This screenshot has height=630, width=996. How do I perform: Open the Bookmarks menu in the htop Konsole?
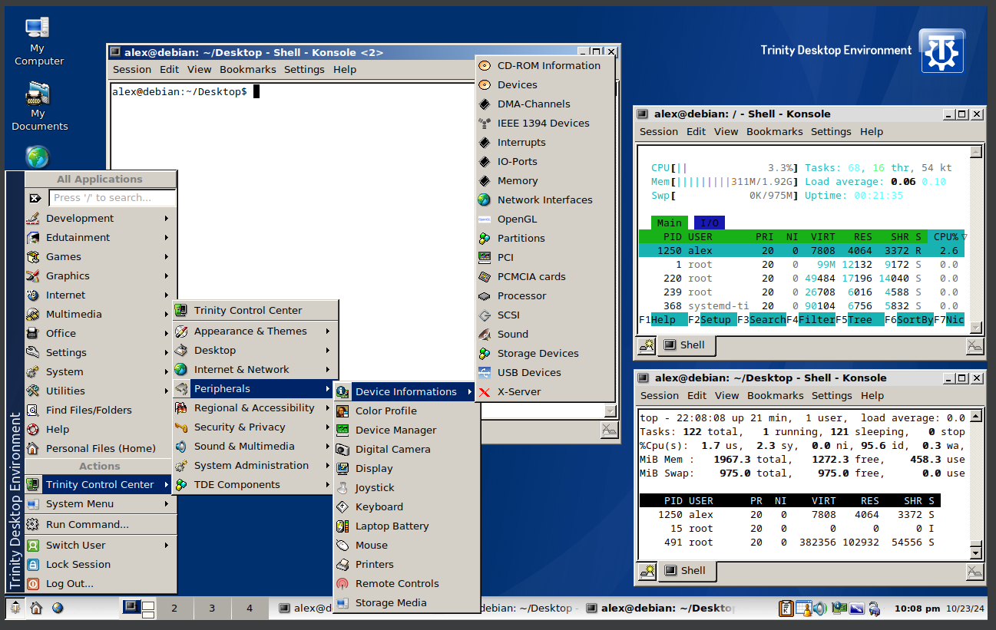coord(774,132)
